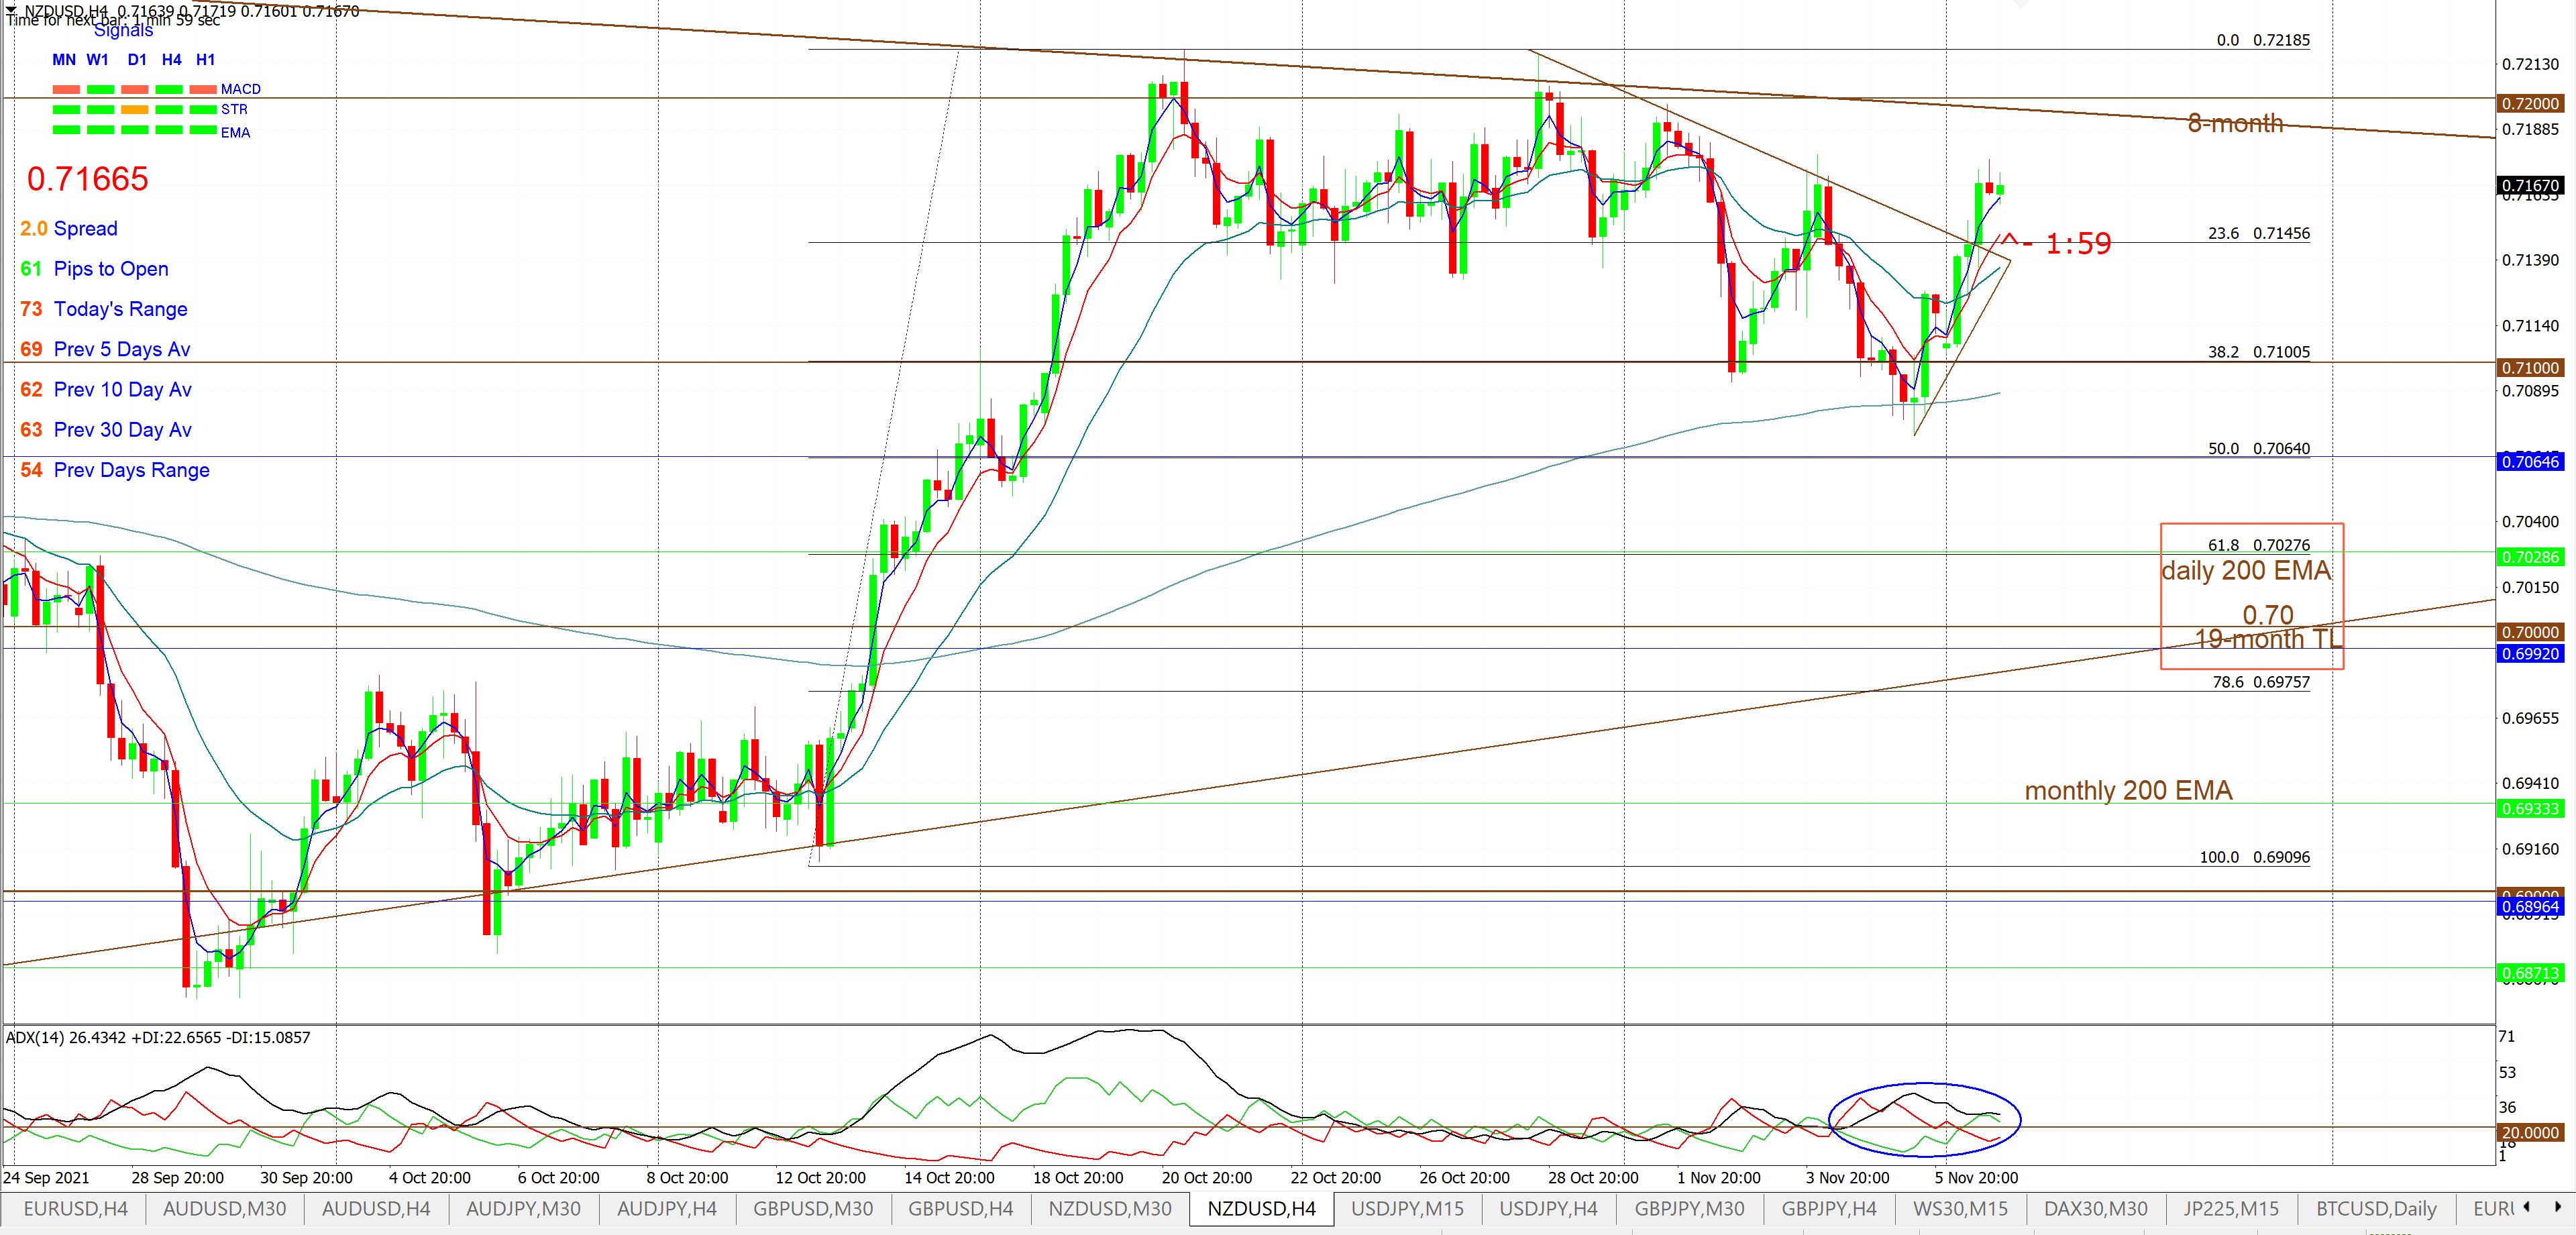Select the 'H4' timeframe header in Signals

[171, 60]
